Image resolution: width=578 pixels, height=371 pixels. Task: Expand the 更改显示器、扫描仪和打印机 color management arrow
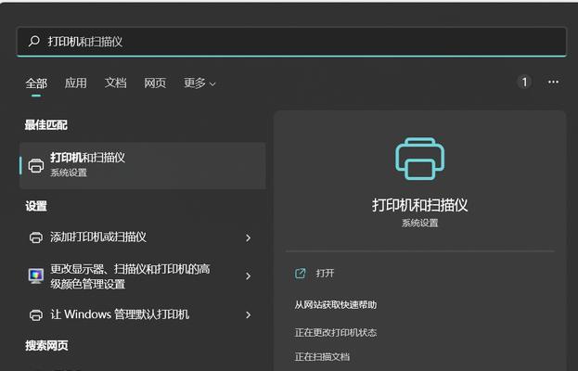249,276
